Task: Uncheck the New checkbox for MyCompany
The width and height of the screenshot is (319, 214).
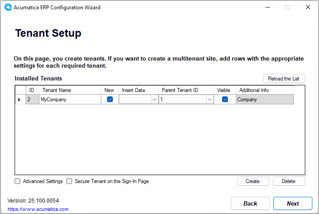Action: 110,99
